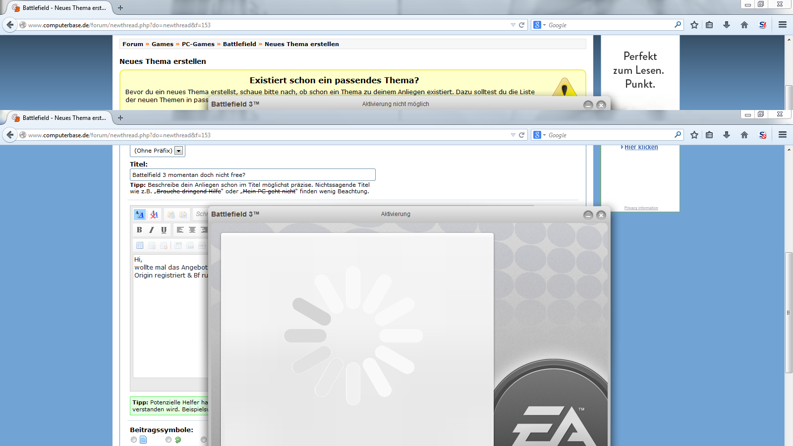Open new tab in upper browser

(x=120, y=8)
